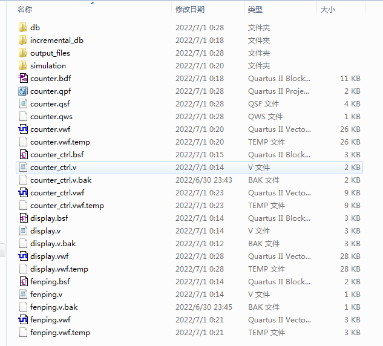Select the file name counter.vwf.temp
This screenshot has width=383, height=346.
pyautogui.click(x=60, y=142)
